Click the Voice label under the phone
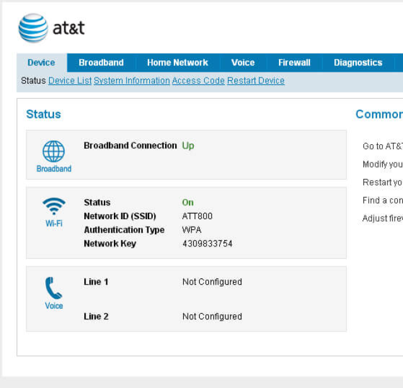Image resolution: width=403 pixels, height=388 pixels. tap(54, 305)
